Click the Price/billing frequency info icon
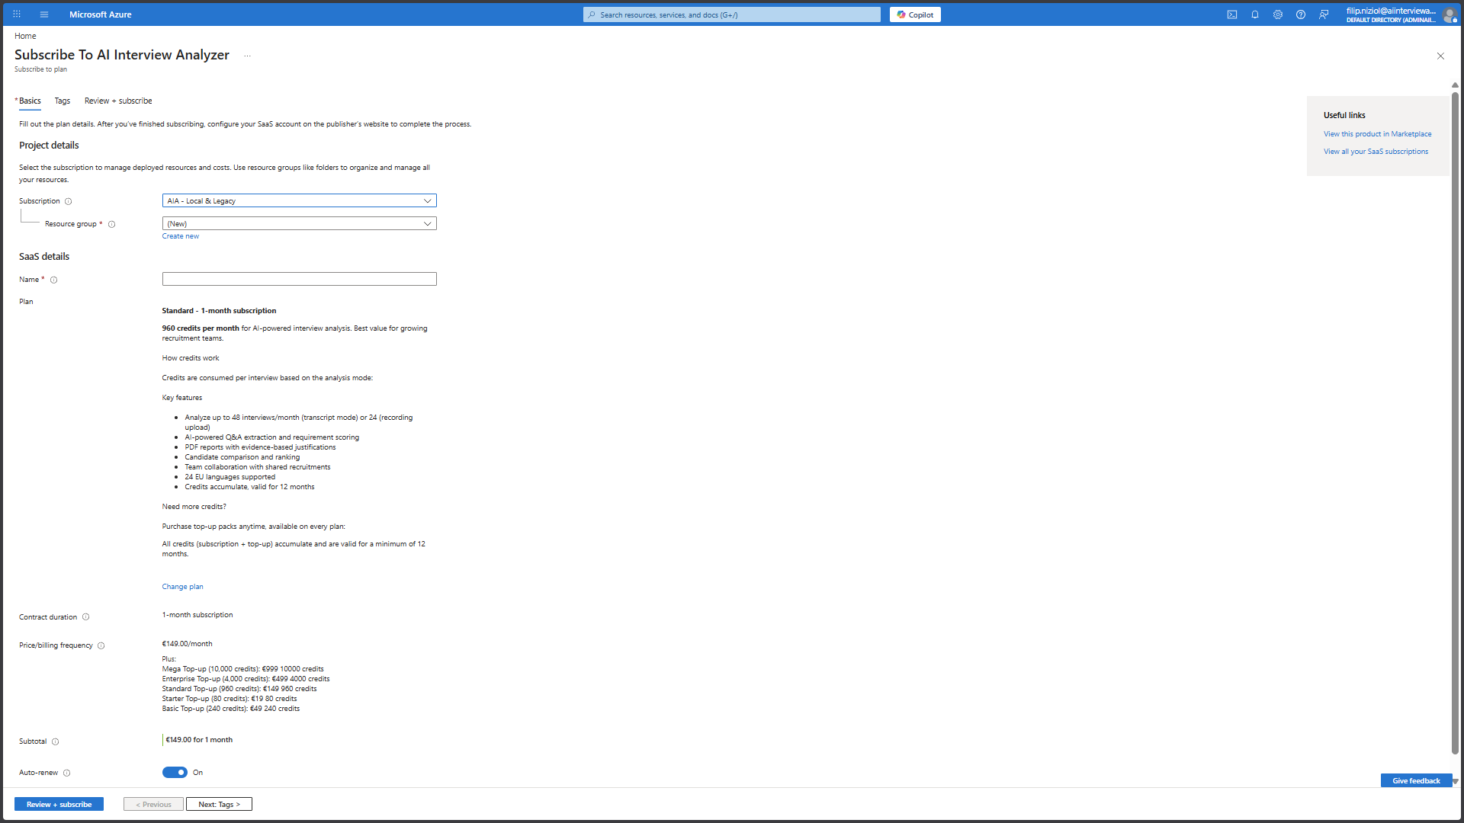This screenshot has width=1464, height=823. 101,645
